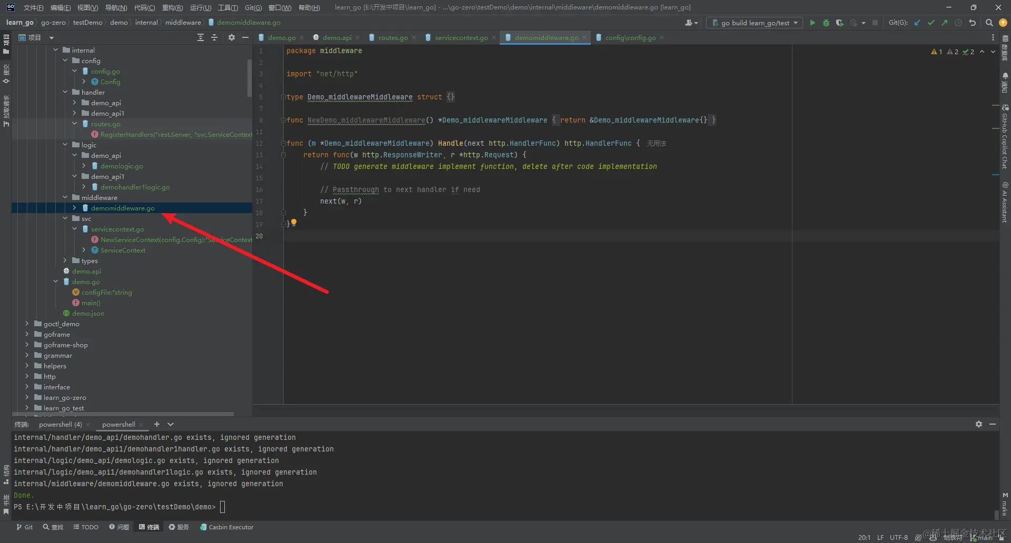This screenshot has height=543, width=1011.
Task: Switch to the routes.go editor tab
Action: click(x=393, y=37)
